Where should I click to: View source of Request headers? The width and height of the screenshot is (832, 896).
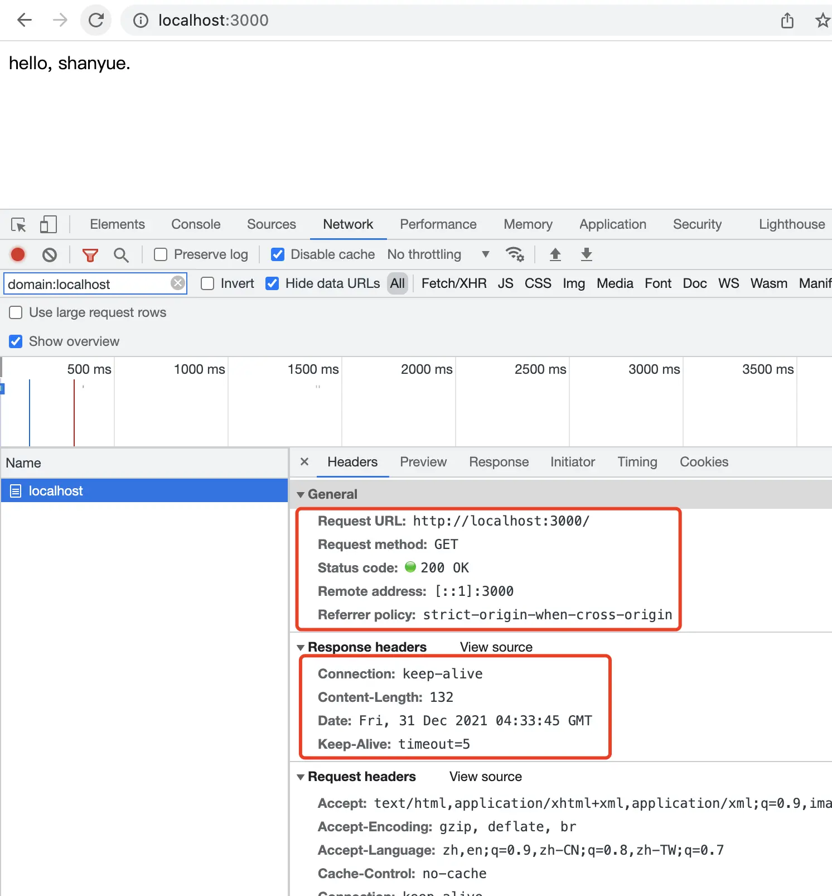coord(486,777)
